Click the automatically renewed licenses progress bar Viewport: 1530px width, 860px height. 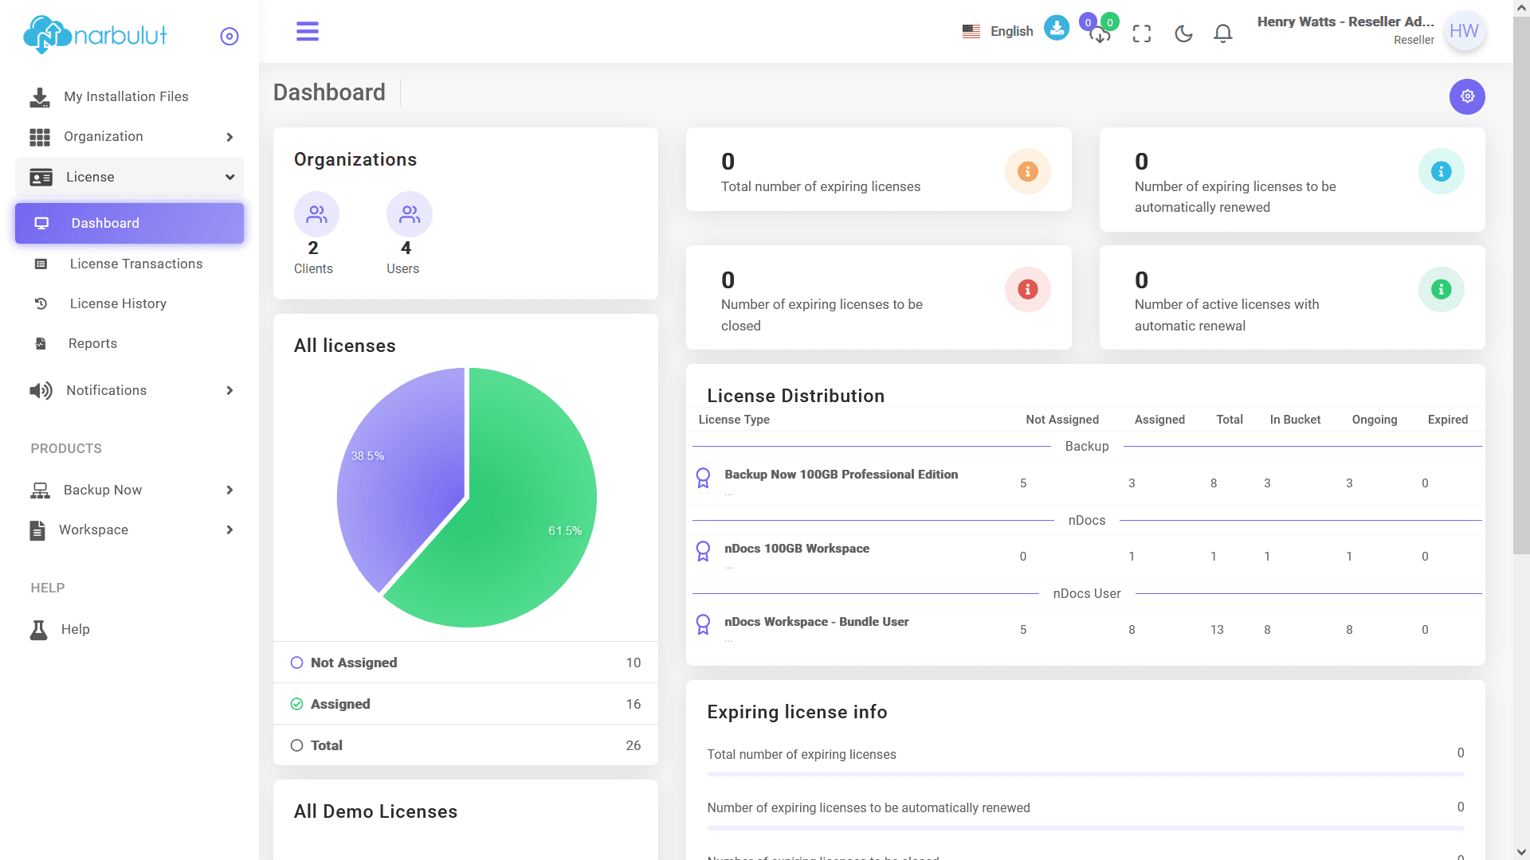pos(1085,828)
